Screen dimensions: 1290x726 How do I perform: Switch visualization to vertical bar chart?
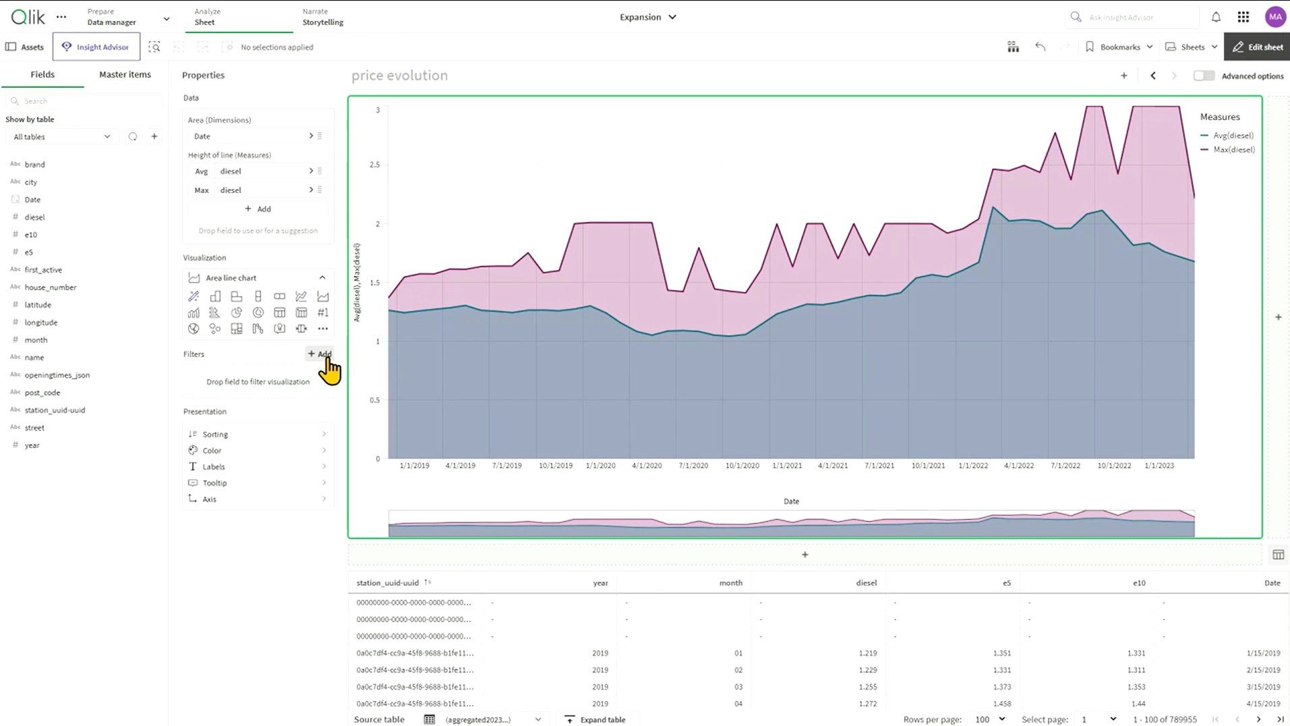pos(215,296)
